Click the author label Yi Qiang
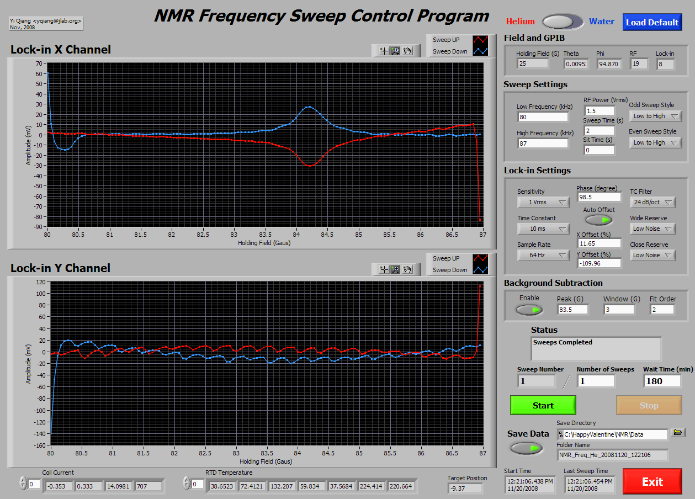Image resolution: width=695 pixels, height=499 pixels. pyautogui.click(x=46, y=23)
